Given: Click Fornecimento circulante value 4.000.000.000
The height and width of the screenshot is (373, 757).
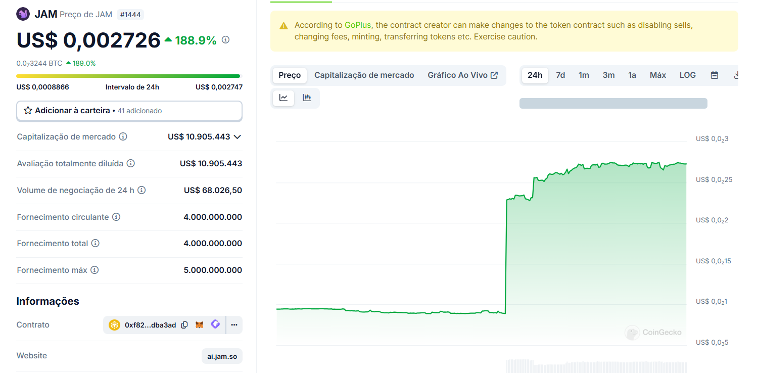Looking at the screenshot, I should coord(213,217).
